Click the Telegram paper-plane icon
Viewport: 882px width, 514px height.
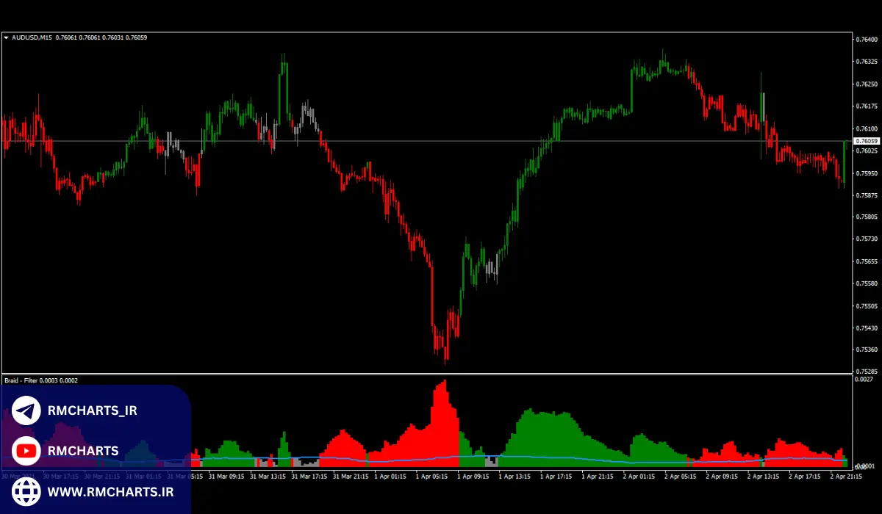tap(26, 411)
